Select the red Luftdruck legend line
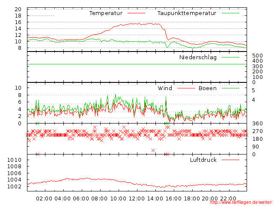 click(x=230, y=160)
